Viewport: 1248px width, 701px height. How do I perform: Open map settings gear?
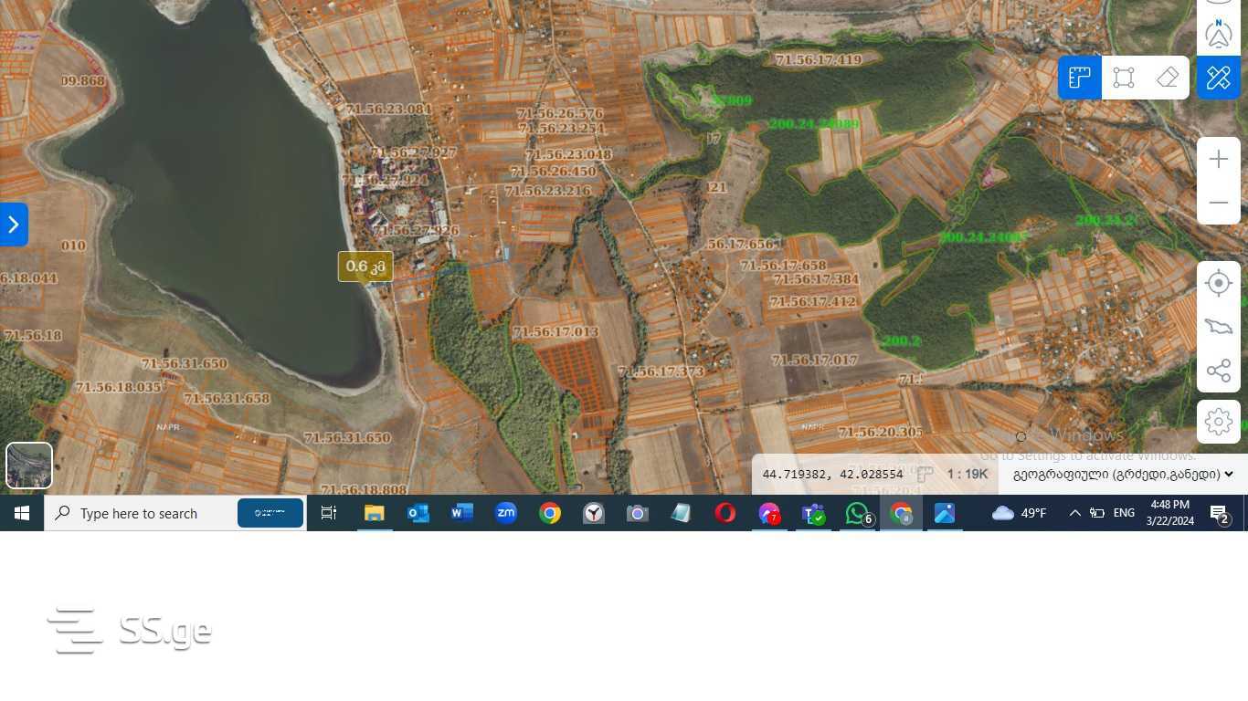[1219, 422]
